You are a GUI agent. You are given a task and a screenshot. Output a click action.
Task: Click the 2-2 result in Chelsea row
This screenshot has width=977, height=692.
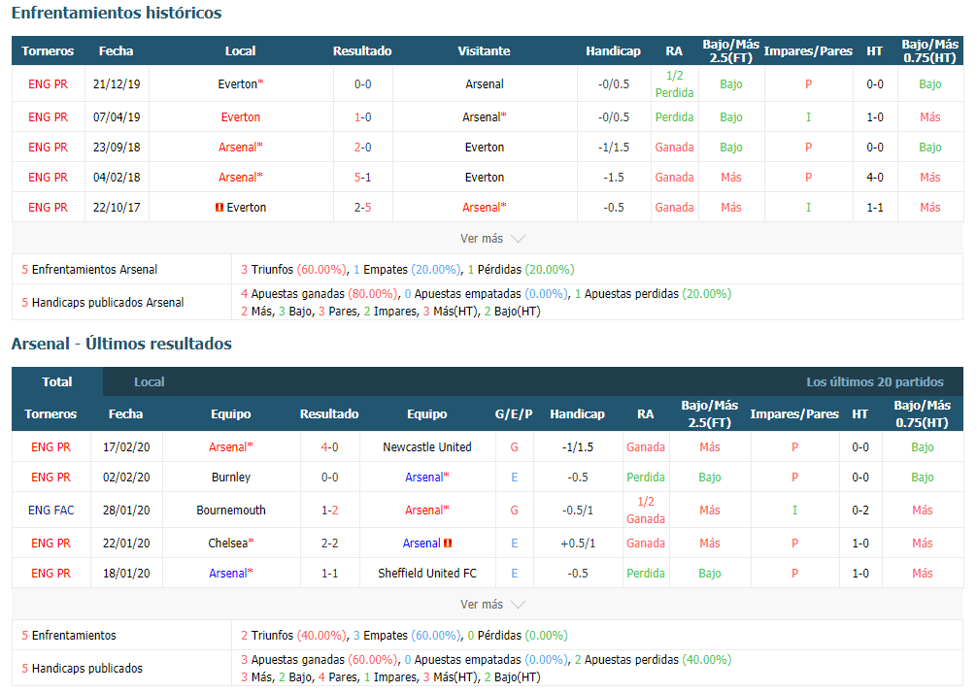pyautogui.click(x=329, y=544)
